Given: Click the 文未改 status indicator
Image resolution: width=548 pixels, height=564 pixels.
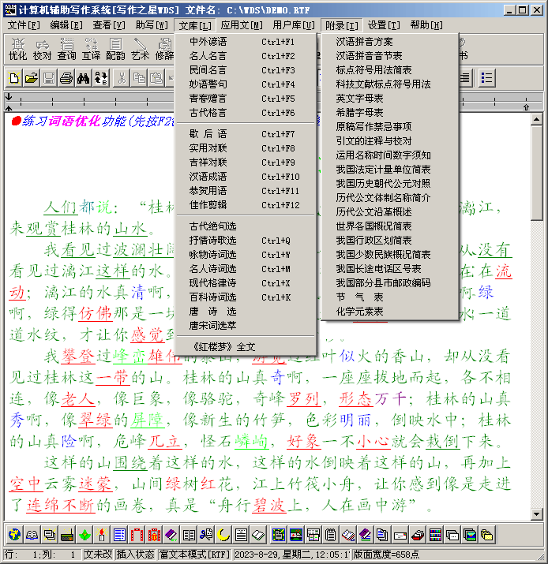Looking at the screenshot, I should click(x=98, y=555).
